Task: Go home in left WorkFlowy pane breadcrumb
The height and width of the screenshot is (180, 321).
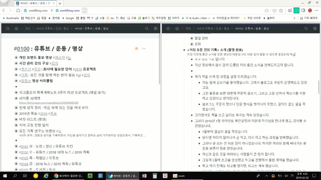Action: point(16,29)
